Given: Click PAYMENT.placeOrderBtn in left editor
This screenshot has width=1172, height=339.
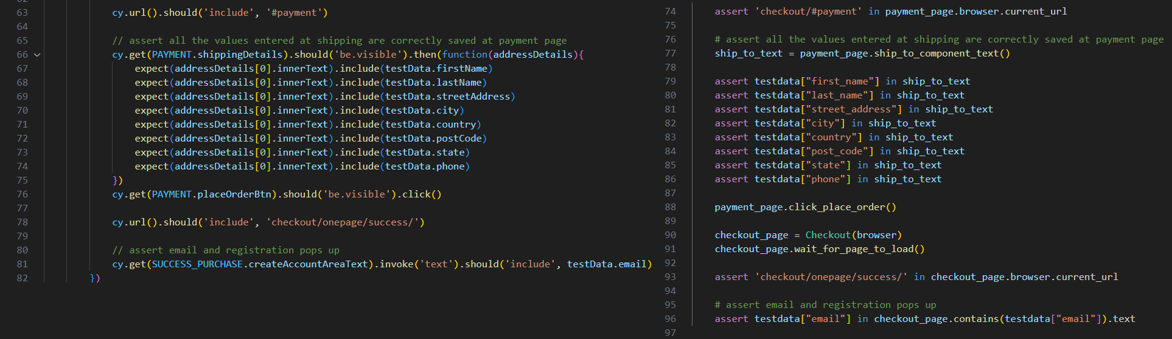Looking at the screenshot, I should click(x=211, y=194).
